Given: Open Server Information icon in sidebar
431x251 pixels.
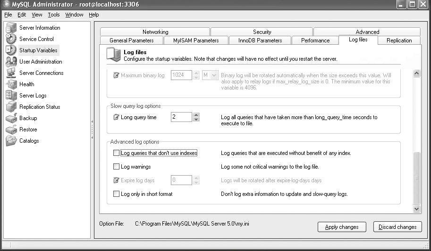Looking at the screenshot, I should click(x=11, y=28).
